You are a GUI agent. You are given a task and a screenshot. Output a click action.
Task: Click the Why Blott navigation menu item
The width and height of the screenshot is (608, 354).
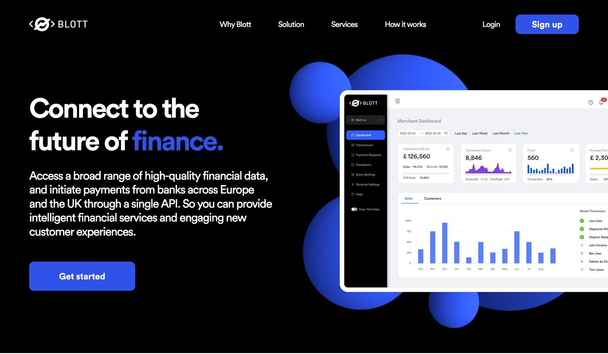tap(235, 24)
